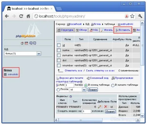Select В конец таблицы radio button

(86, 85)
